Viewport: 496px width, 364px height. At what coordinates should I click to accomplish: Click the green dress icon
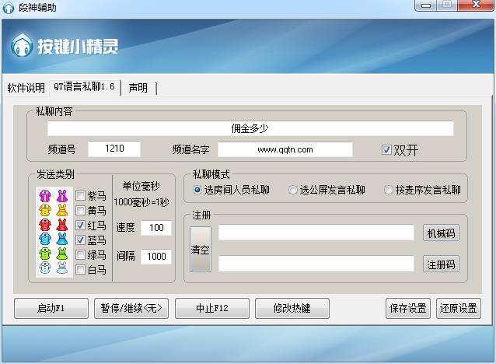click(61, 254)
